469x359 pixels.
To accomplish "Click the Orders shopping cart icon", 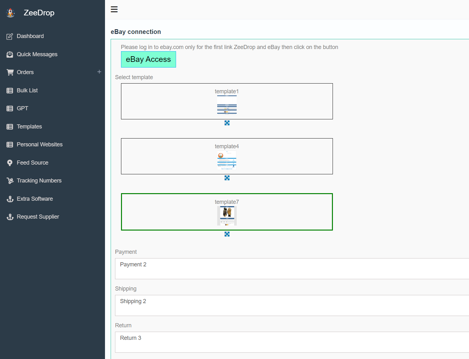I will tap(10, 72).
